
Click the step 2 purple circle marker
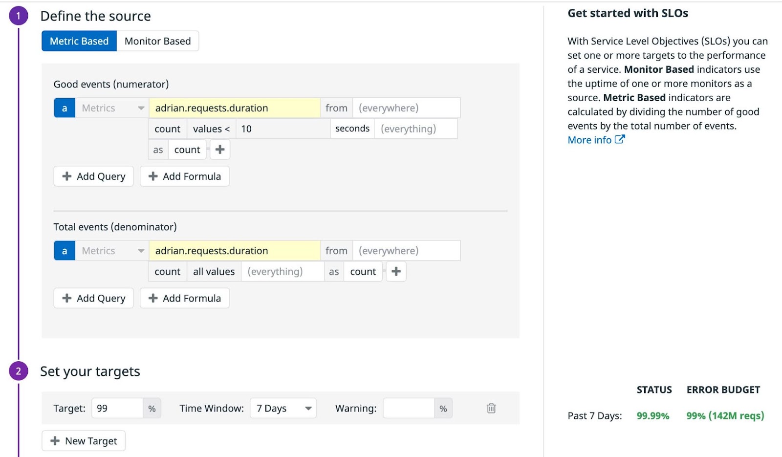[x=19, y=371]
